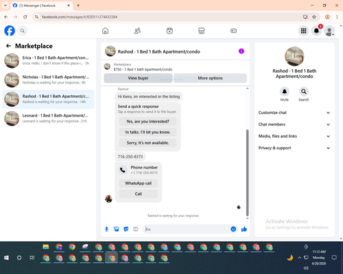Select Rashod's apartment conversation
The image size is (343, 274).
48,99
